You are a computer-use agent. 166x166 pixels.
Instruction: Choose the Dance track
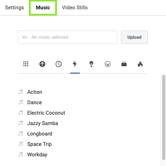point(35,102)
